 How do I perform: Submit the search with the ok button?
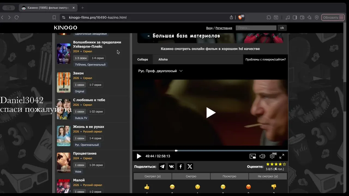pyautogui.click(x=282, y=28)
